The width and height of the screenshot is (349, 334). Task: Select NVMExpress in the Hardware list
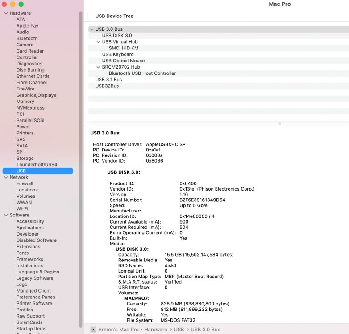click(30, 108)
